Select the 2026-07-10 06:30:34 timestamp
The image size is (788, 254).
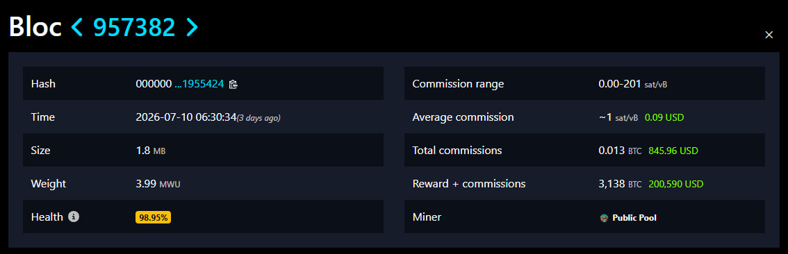click(x=186, y=117)
